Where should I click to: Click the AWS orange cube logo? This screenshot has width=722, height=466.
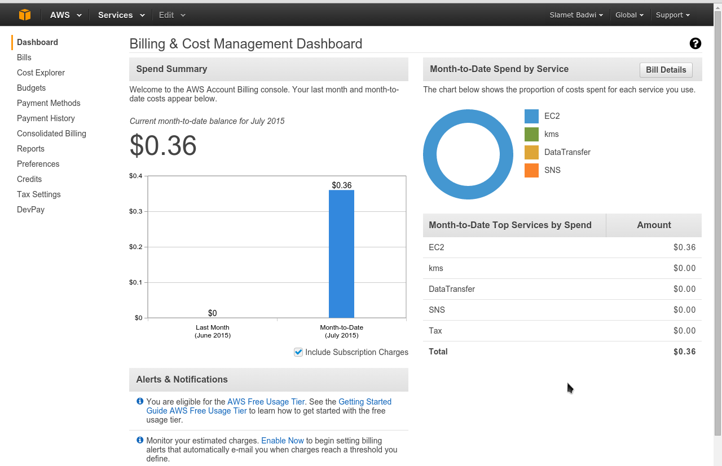25,15
